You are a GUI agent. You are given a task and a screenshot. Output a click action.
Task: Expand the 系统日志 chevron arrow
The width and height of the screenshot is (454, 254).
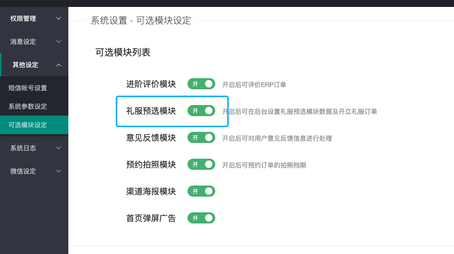tap(59, 148)
